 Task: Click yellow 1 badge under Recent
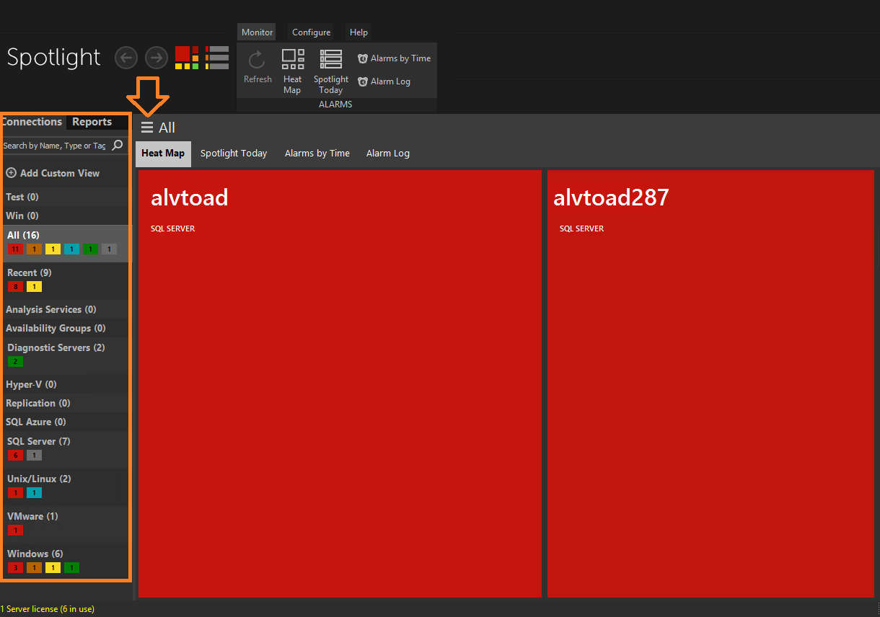coord(34,287)
